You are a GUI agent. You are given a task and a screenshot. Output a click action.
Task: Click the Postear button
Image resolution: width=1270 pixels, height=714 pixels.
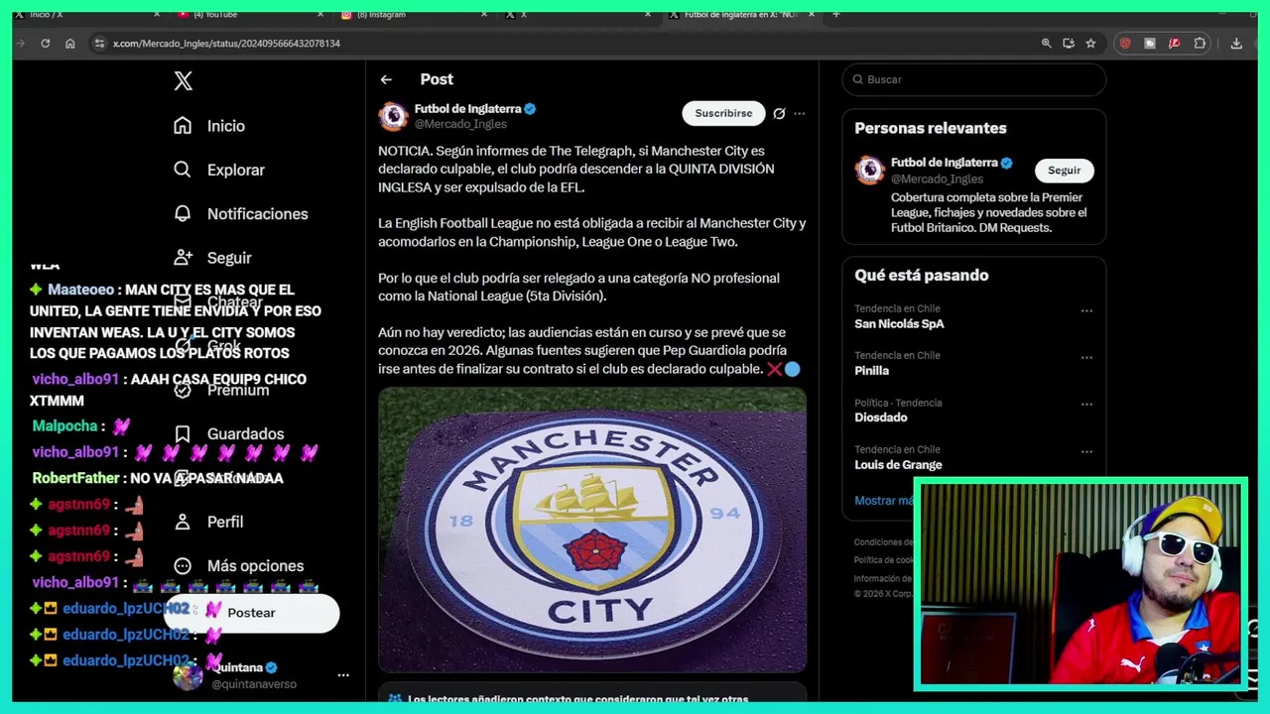click(252, 613)
